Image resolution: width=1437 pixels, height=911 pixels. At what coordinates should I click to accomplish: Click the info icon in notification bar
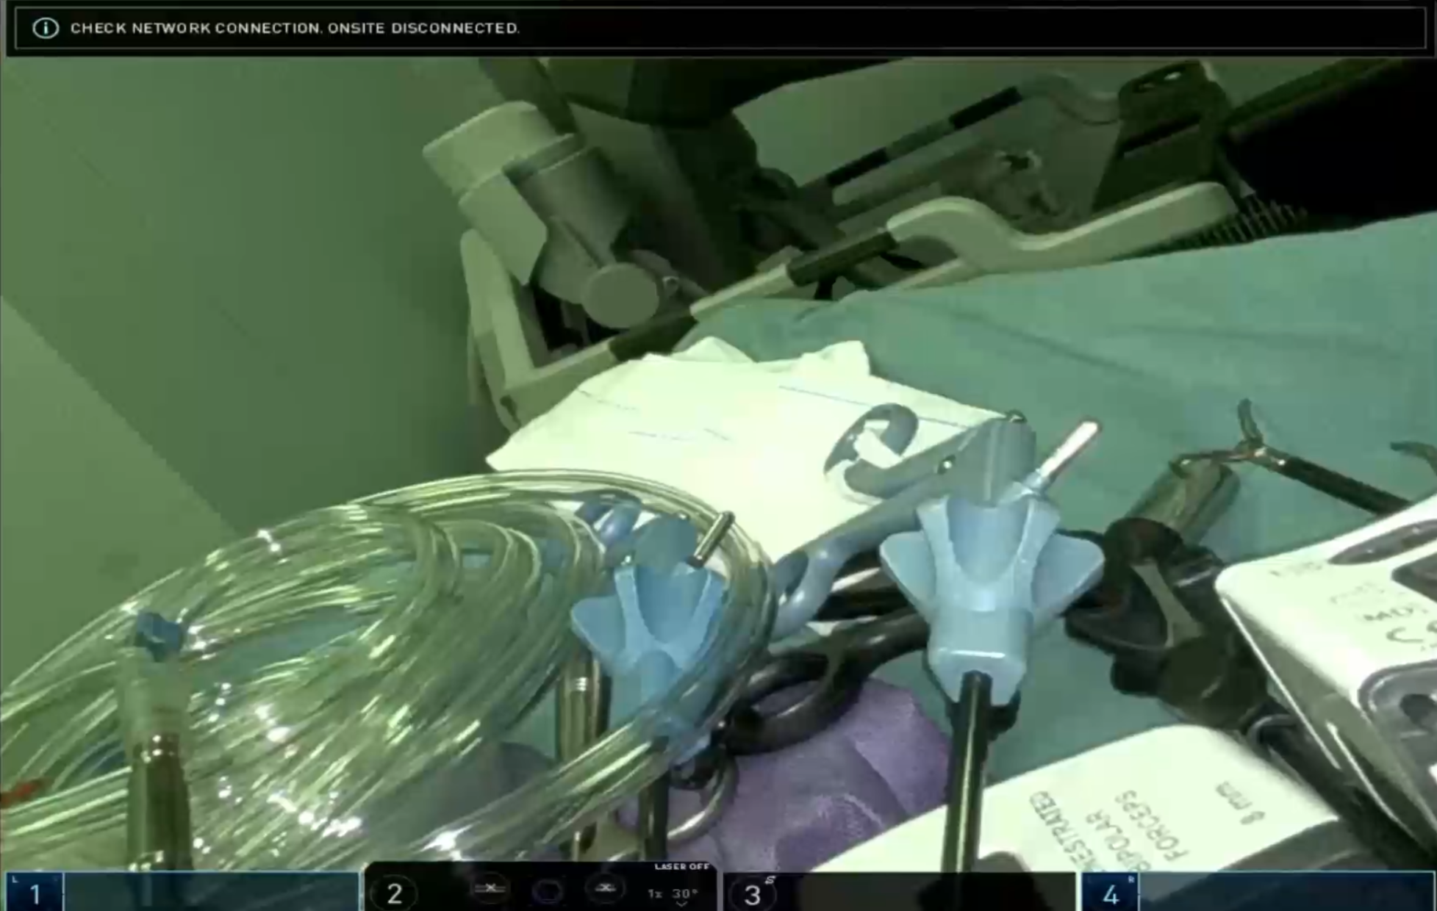click(46, 28)
